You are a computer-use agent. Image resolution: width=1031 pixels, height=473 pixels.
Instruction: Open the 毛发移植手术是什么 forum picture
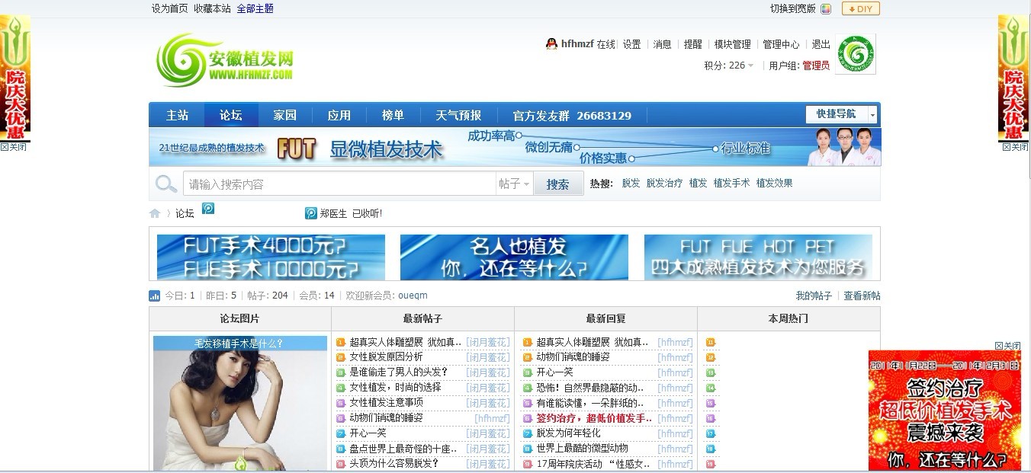click(240, 403)
